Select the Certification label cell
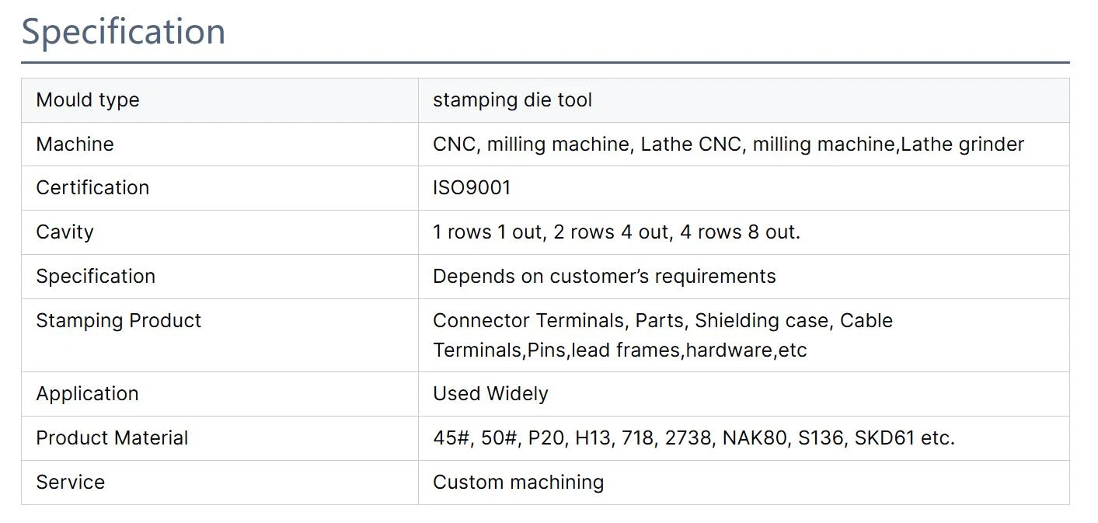Viewport: 1098px width, 523px height. point(220,188)
